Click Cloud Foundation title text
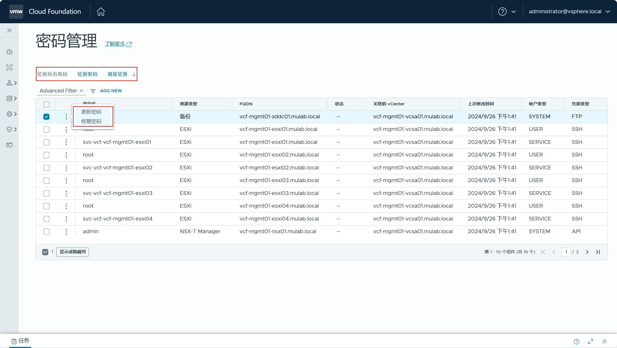The height and width of the screenshot is (348, 617). pyautogui.click(x=55, y=11)
